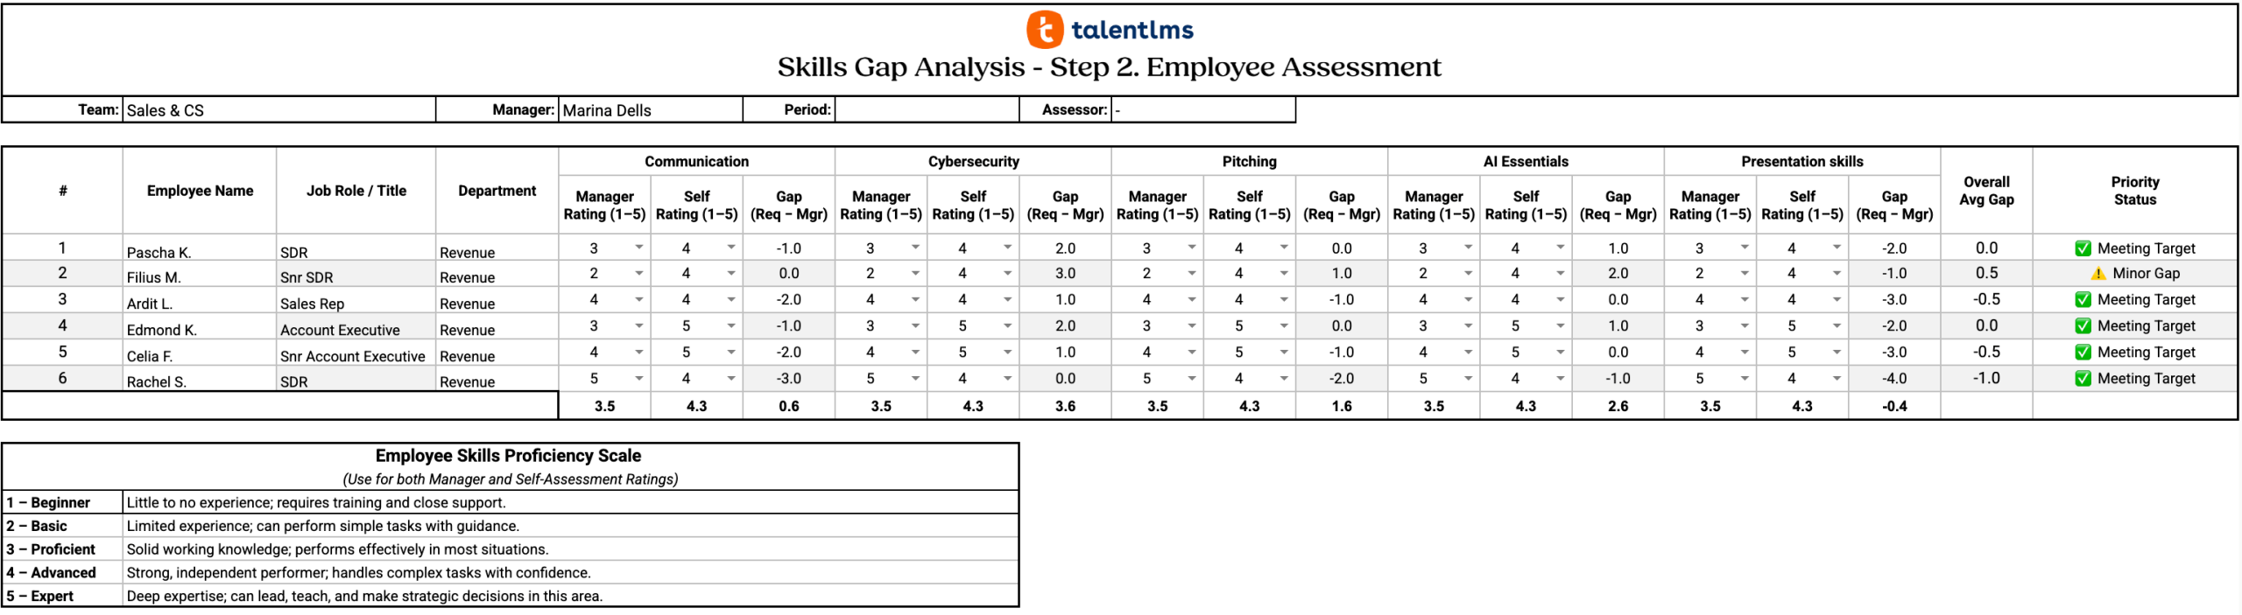Image resolution: width=2242 pixels, height=615 pixels.
Task: Open Filius M. Cybersecurity self rating dropdown
Action: pyautogui.click(x=1007, y=274)
